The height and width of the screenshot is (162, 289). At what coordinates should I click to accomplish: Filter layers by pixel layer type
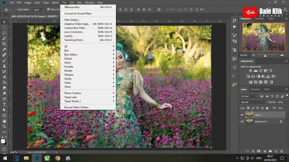pyautogui.click(x=262, y=96)
